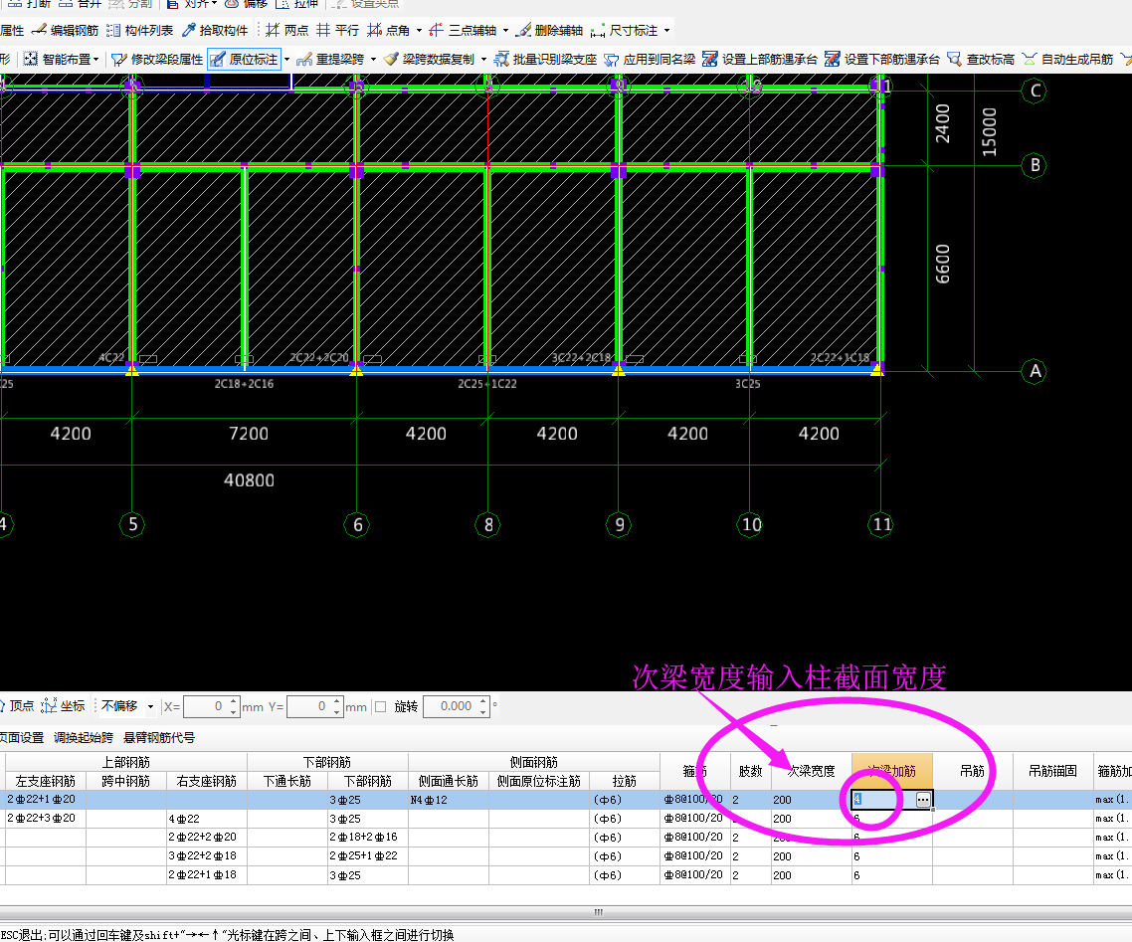Select cell 3⌀22+2⌀18 right support rebar
The width and height of the screenshot is (1132, 942).
(x=207, y=855)
